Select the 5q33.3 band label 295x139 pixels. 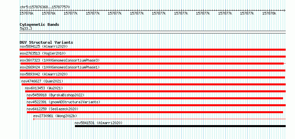(26, 28)
